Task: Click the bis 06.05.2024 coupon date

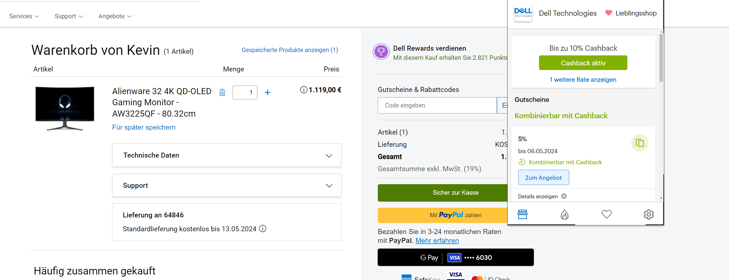Action: 538,151
